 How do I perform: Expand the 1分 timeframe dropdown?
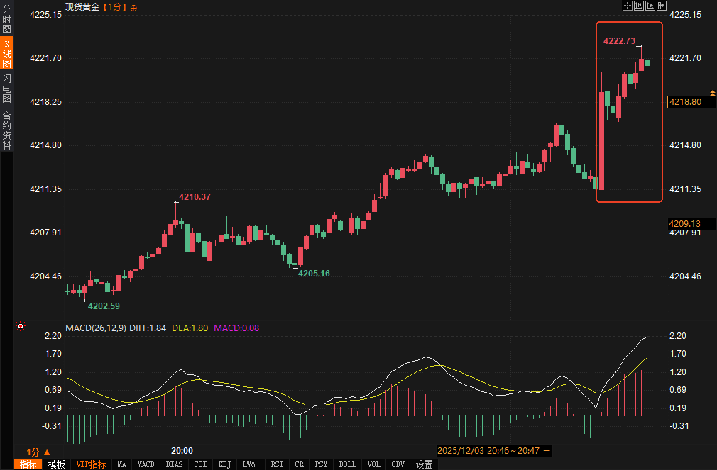38,452
